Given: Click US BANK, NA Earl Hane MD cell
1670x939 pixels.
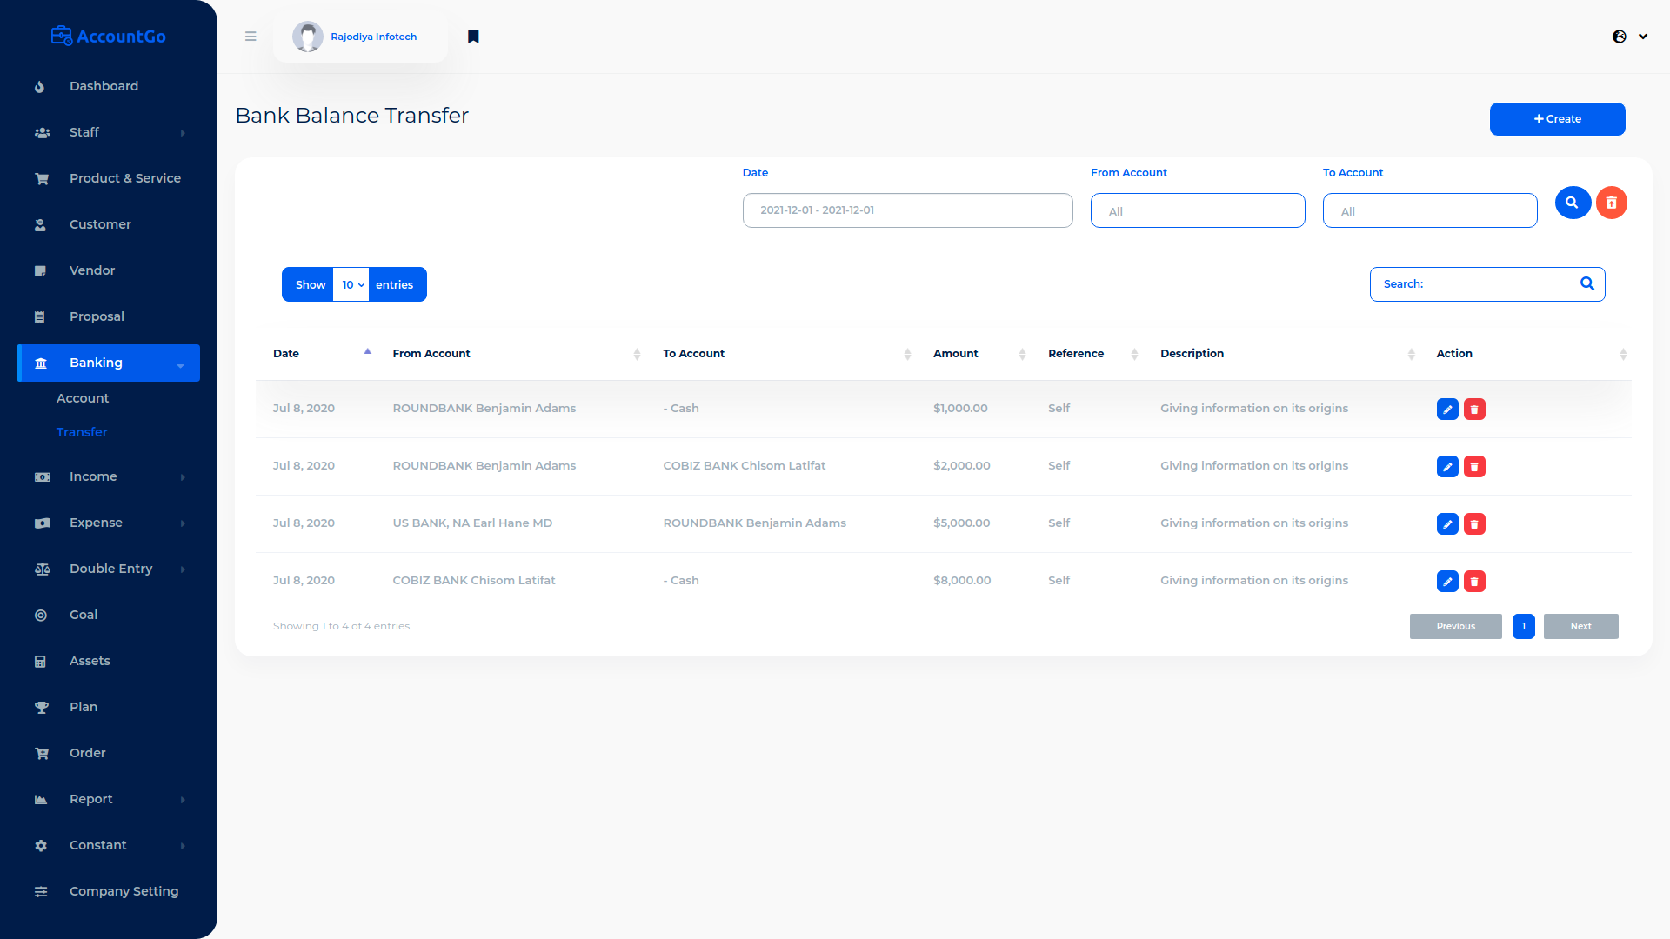Looking at the screenshot, I should (x=472, y=523).
